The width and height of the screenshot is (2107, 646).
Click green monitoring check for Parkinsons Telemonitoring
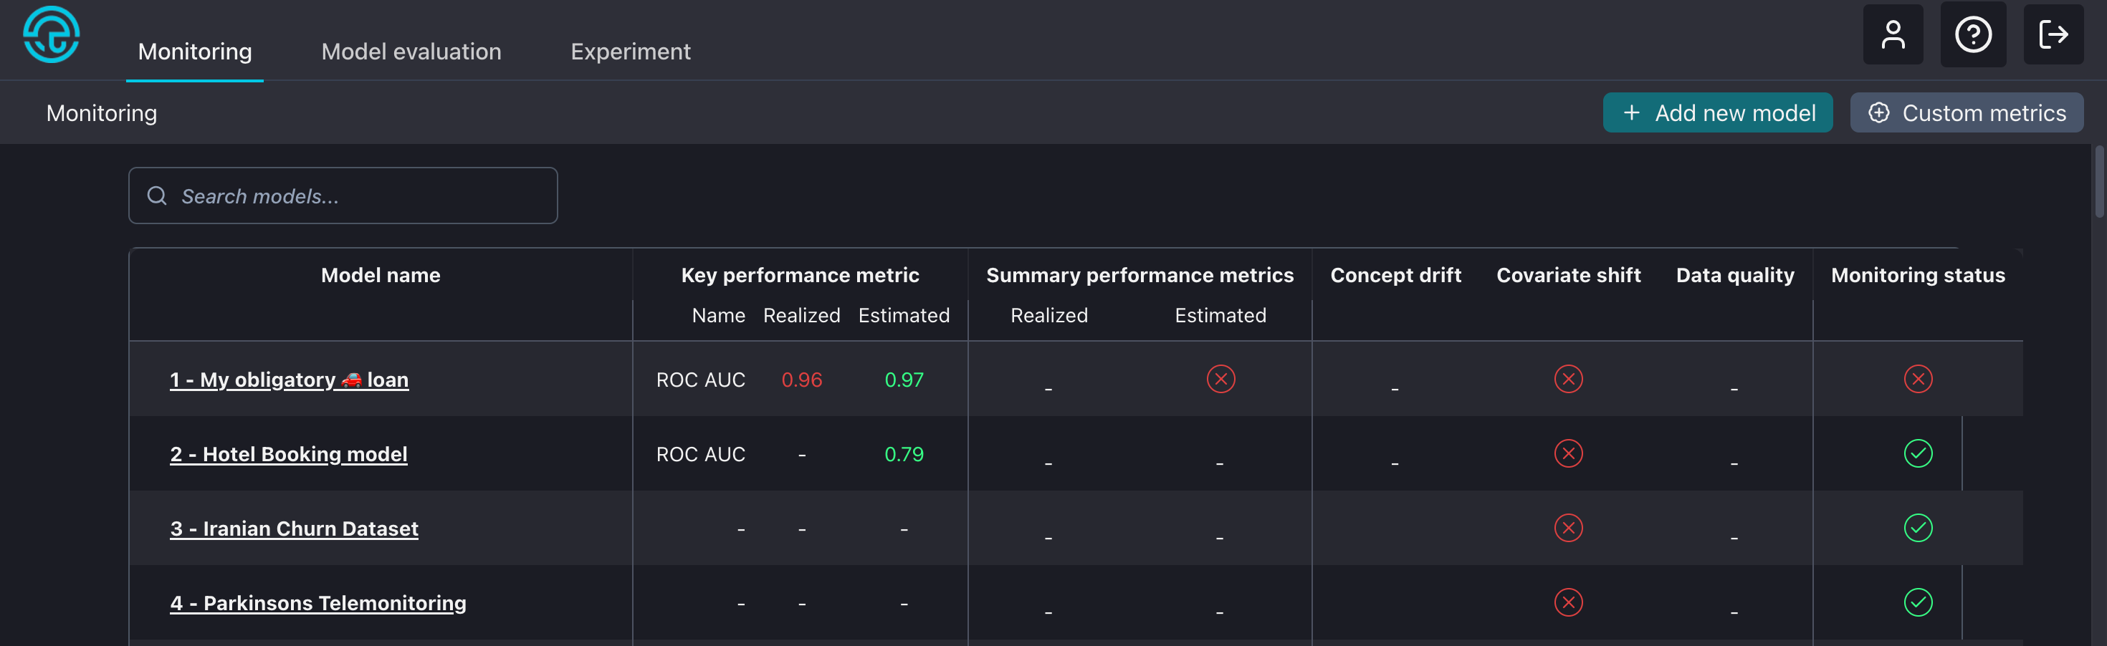point(1919,602)
